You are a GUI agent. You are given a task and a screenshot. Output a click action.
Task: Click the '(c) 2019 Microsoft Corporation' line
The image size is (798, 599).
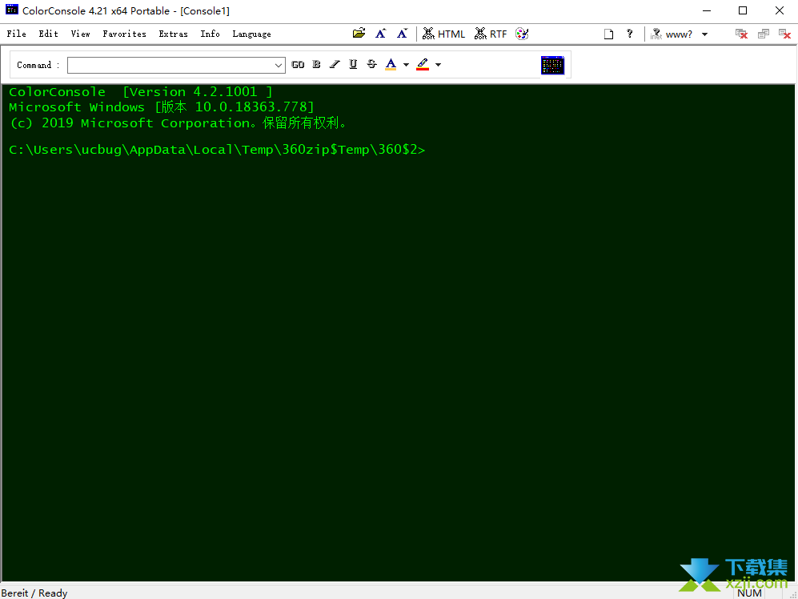click(x=178, y=123)
